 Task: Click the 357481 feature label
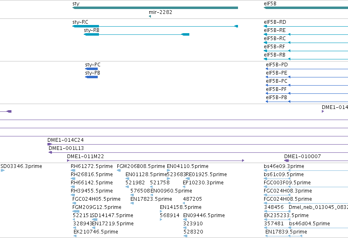(x=274, y=224)
